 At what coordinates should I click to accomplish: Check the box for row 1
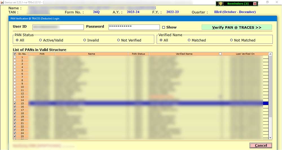[15, 57]
